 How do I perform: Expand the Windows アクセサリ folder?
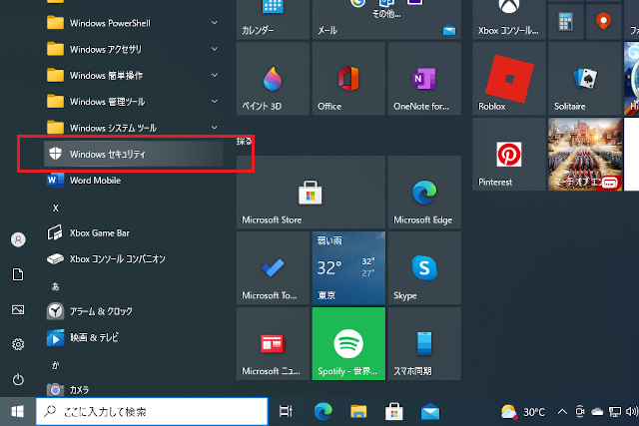133,49
